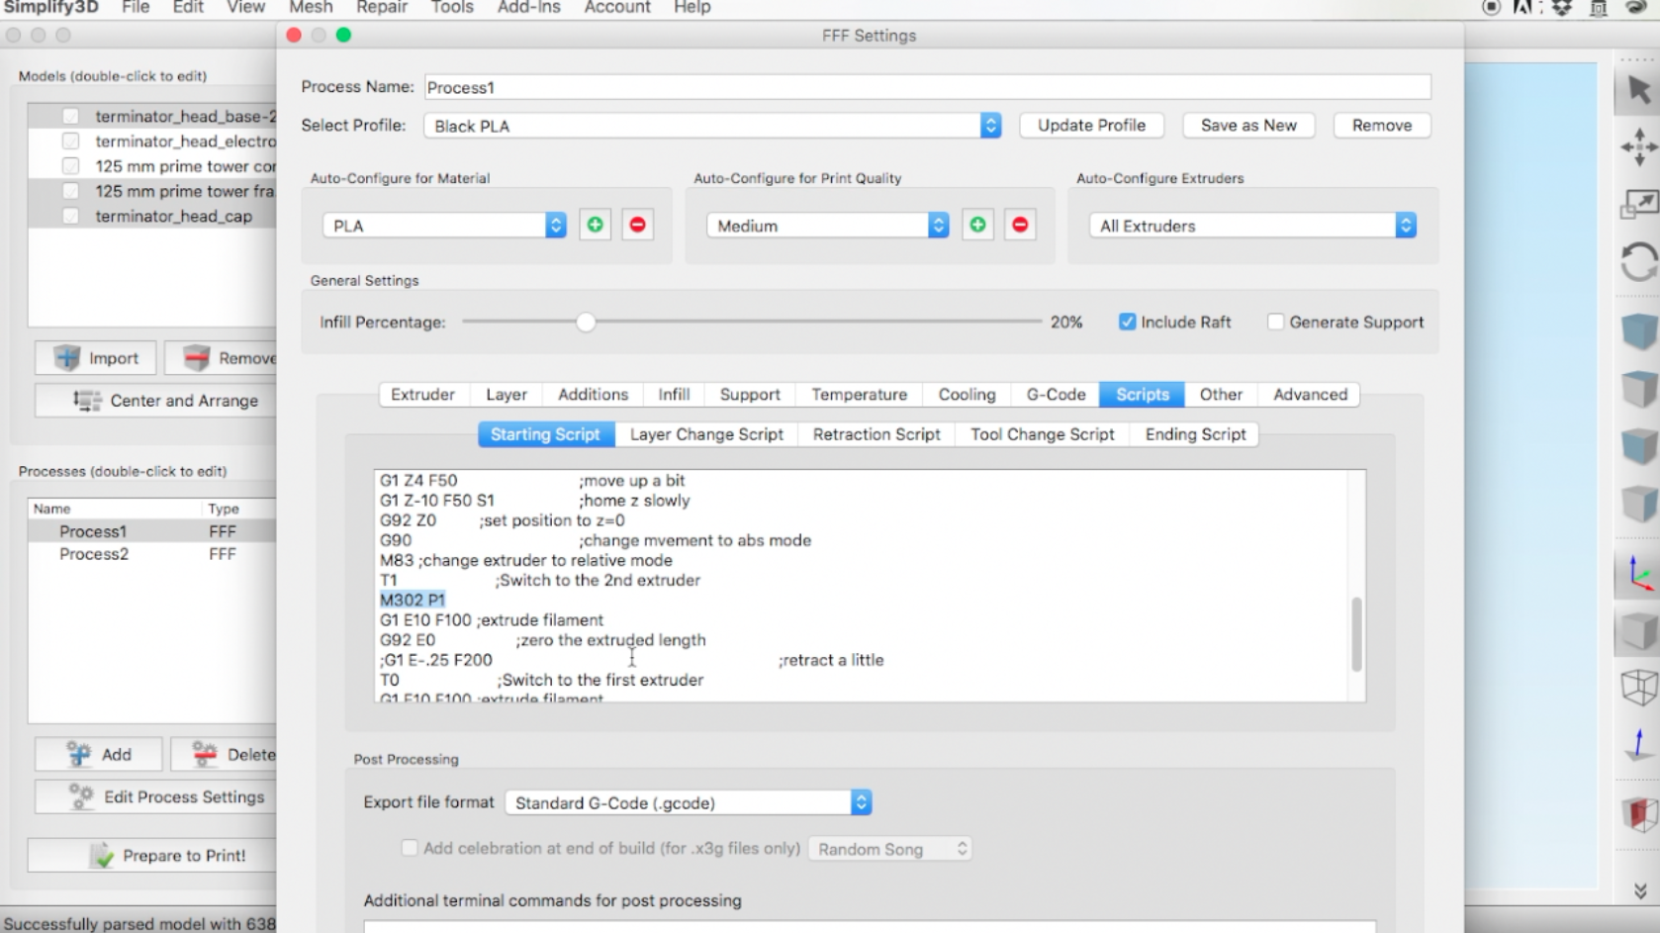Image resolution: width=1660 pixels, height=933 pixels.
Task: Show the coordinate axes icon
Action: pyautogui.click(x=1638, y=574)
